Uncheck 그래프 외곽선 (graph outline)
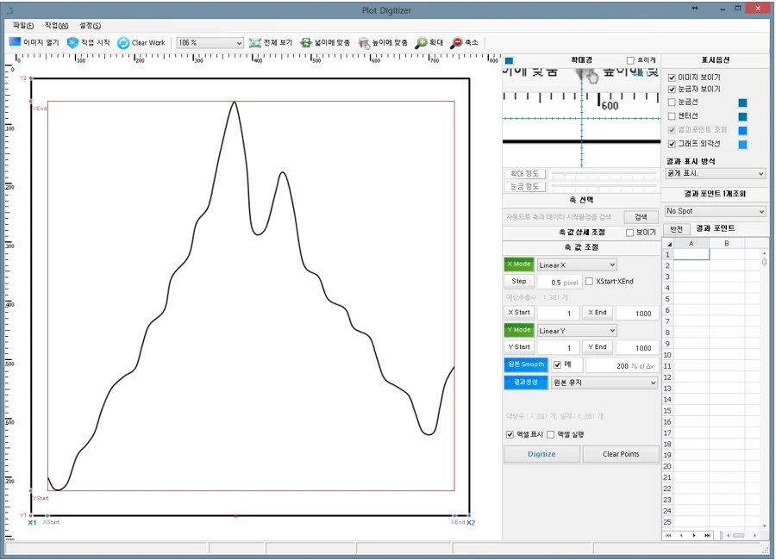Viewport: 776px width, 560px height. pyautogui.click(x=672, y=144)
